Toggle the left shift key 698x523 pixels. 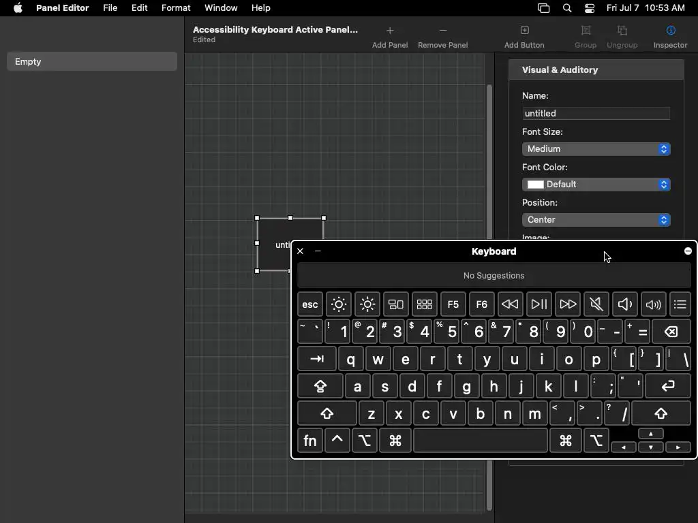tap(327, 413)
